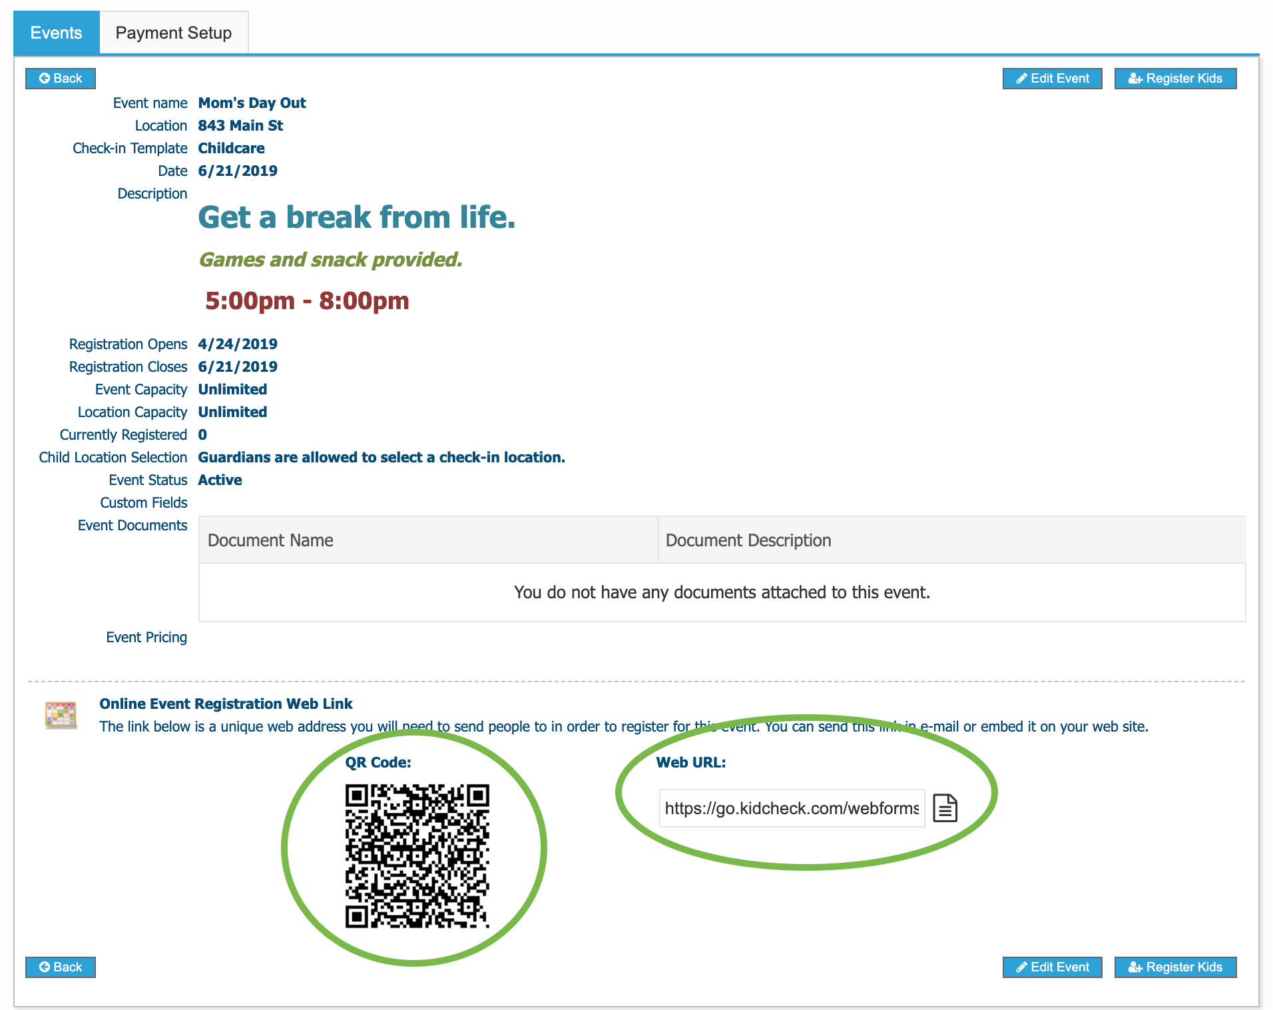Click the Event Status value 'Active'
The image size is (1273, 1010).
click(220, 480)
